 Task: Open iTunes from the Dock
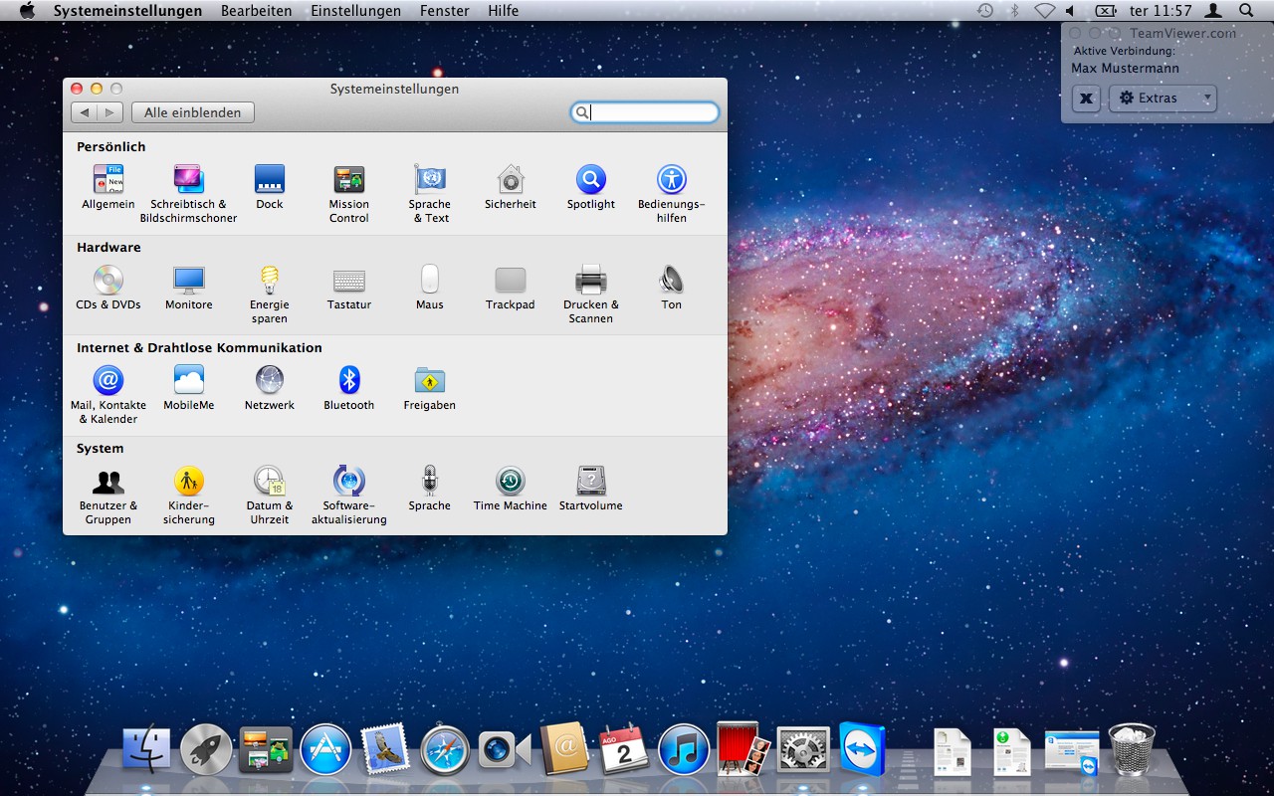[x=684, y=749]
